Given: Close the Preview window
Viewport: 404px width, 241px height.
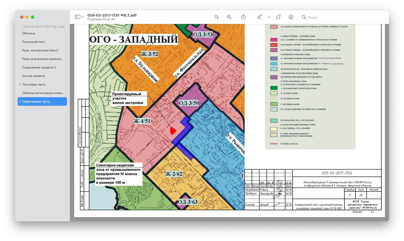Looking at the screenshot, I should pos(22,17).
